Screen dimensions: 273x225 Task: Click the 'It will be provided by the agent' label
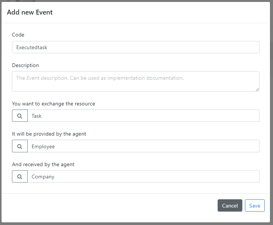(49, 134)
